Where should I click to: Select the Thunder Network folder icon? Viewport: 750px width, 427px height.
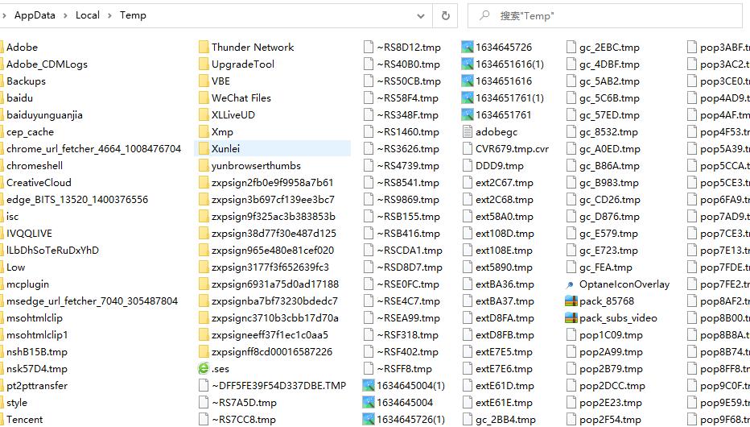204,47
